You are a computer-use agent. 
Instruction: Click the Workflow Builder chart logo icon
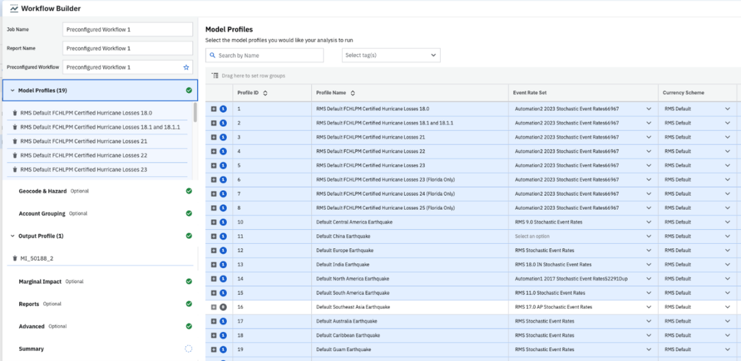point(13,8)
